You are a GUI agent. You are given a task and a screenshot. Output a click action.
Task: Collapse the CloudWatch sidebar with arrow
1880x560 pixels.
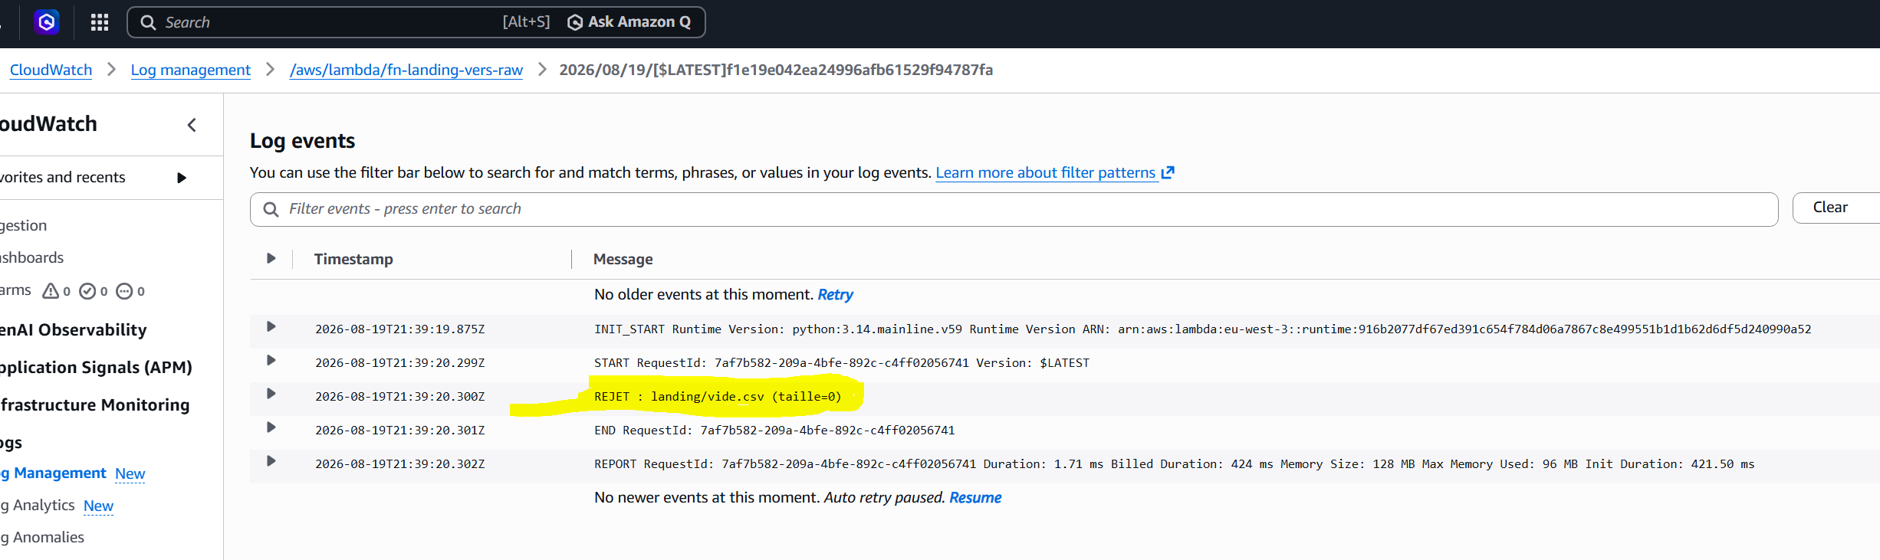[192, 125]
